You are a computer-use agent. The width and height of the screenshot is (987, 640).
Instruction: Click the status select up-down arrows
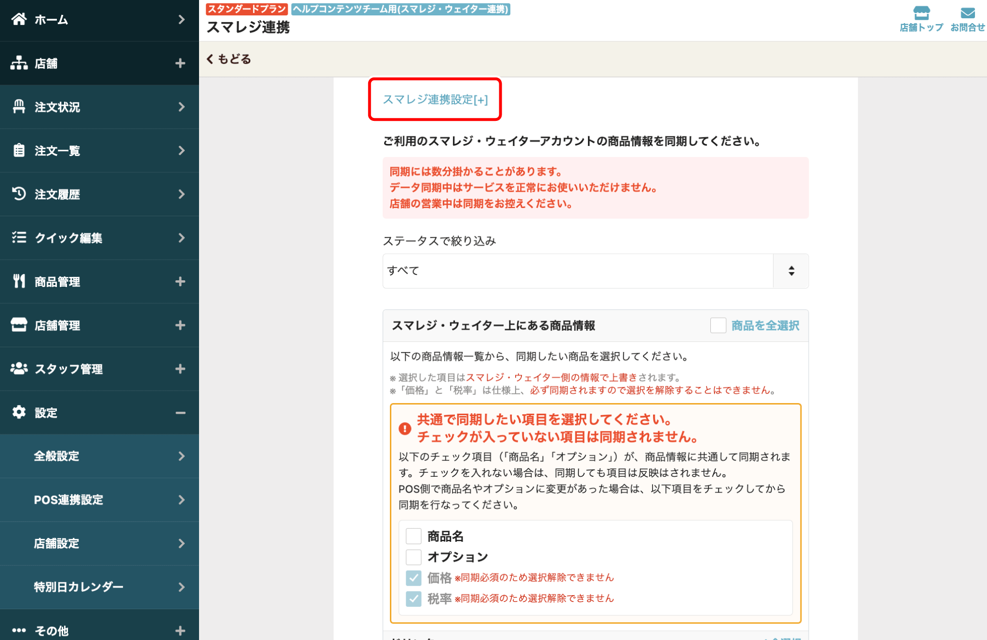791,271
